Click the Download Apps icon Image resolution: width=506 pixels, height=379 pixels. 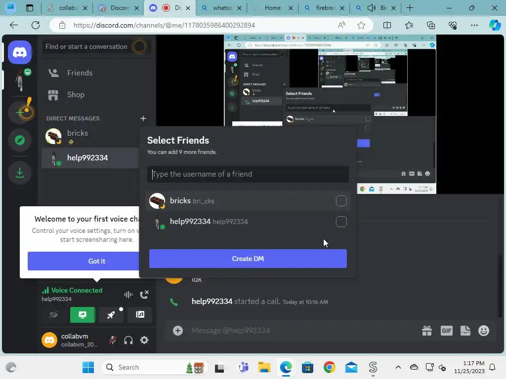20,172
